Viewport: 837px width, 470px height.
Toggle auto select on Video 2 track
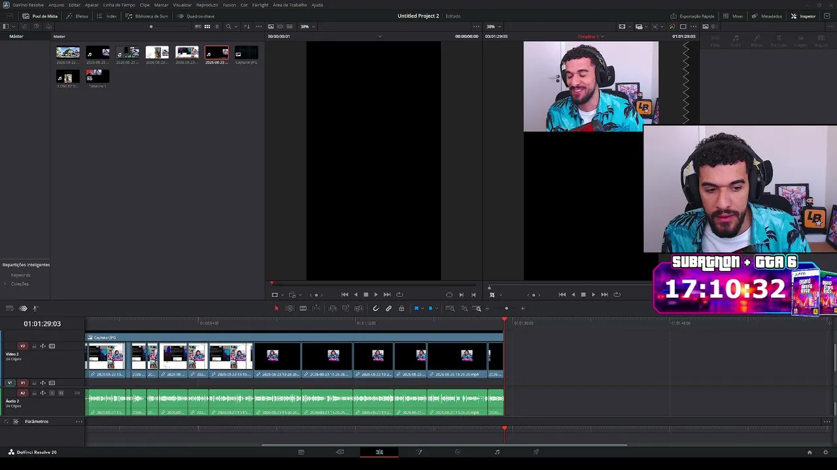(43, 346)
